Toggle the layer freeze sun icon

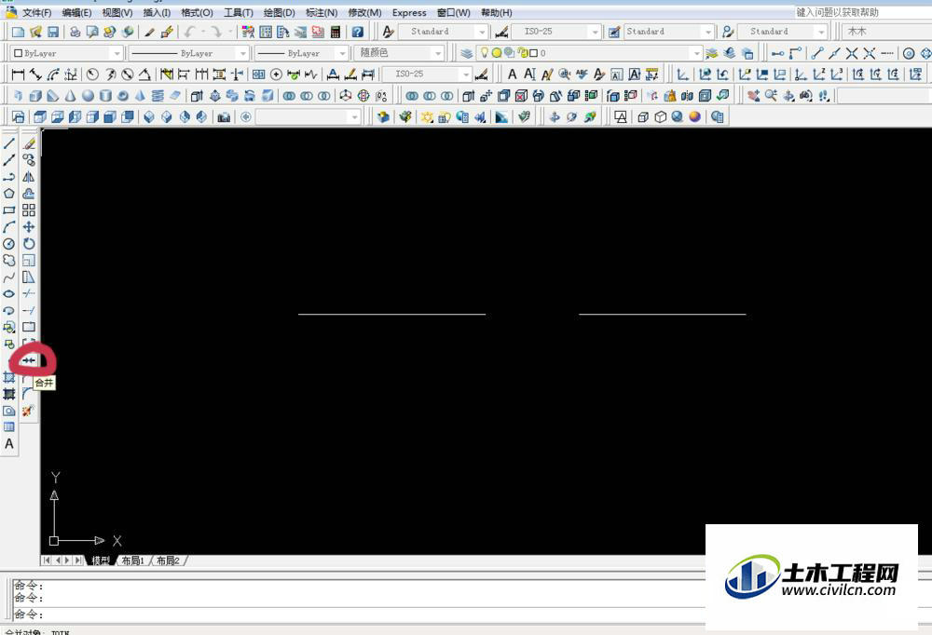coord(497,53)
